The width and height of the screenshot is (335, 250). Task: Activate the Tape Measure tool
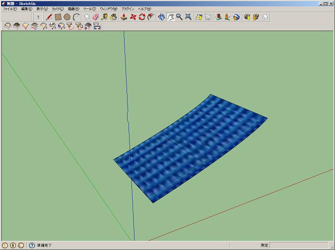(104, 17)
